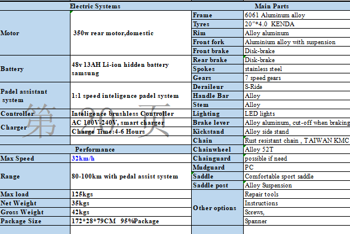
Task: Click the 'Handle Bar' label cell
Action: pos(217,96)
